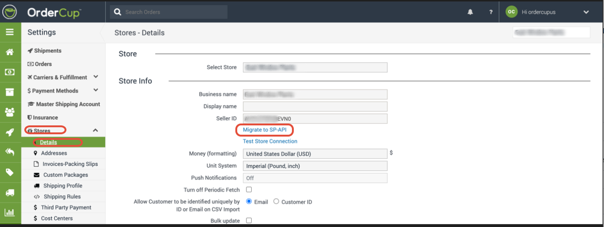Image resolution: width=604 pixels, height=227 pixels.
Task: Open the notifications bell
Action: click(x=470, y=12)
